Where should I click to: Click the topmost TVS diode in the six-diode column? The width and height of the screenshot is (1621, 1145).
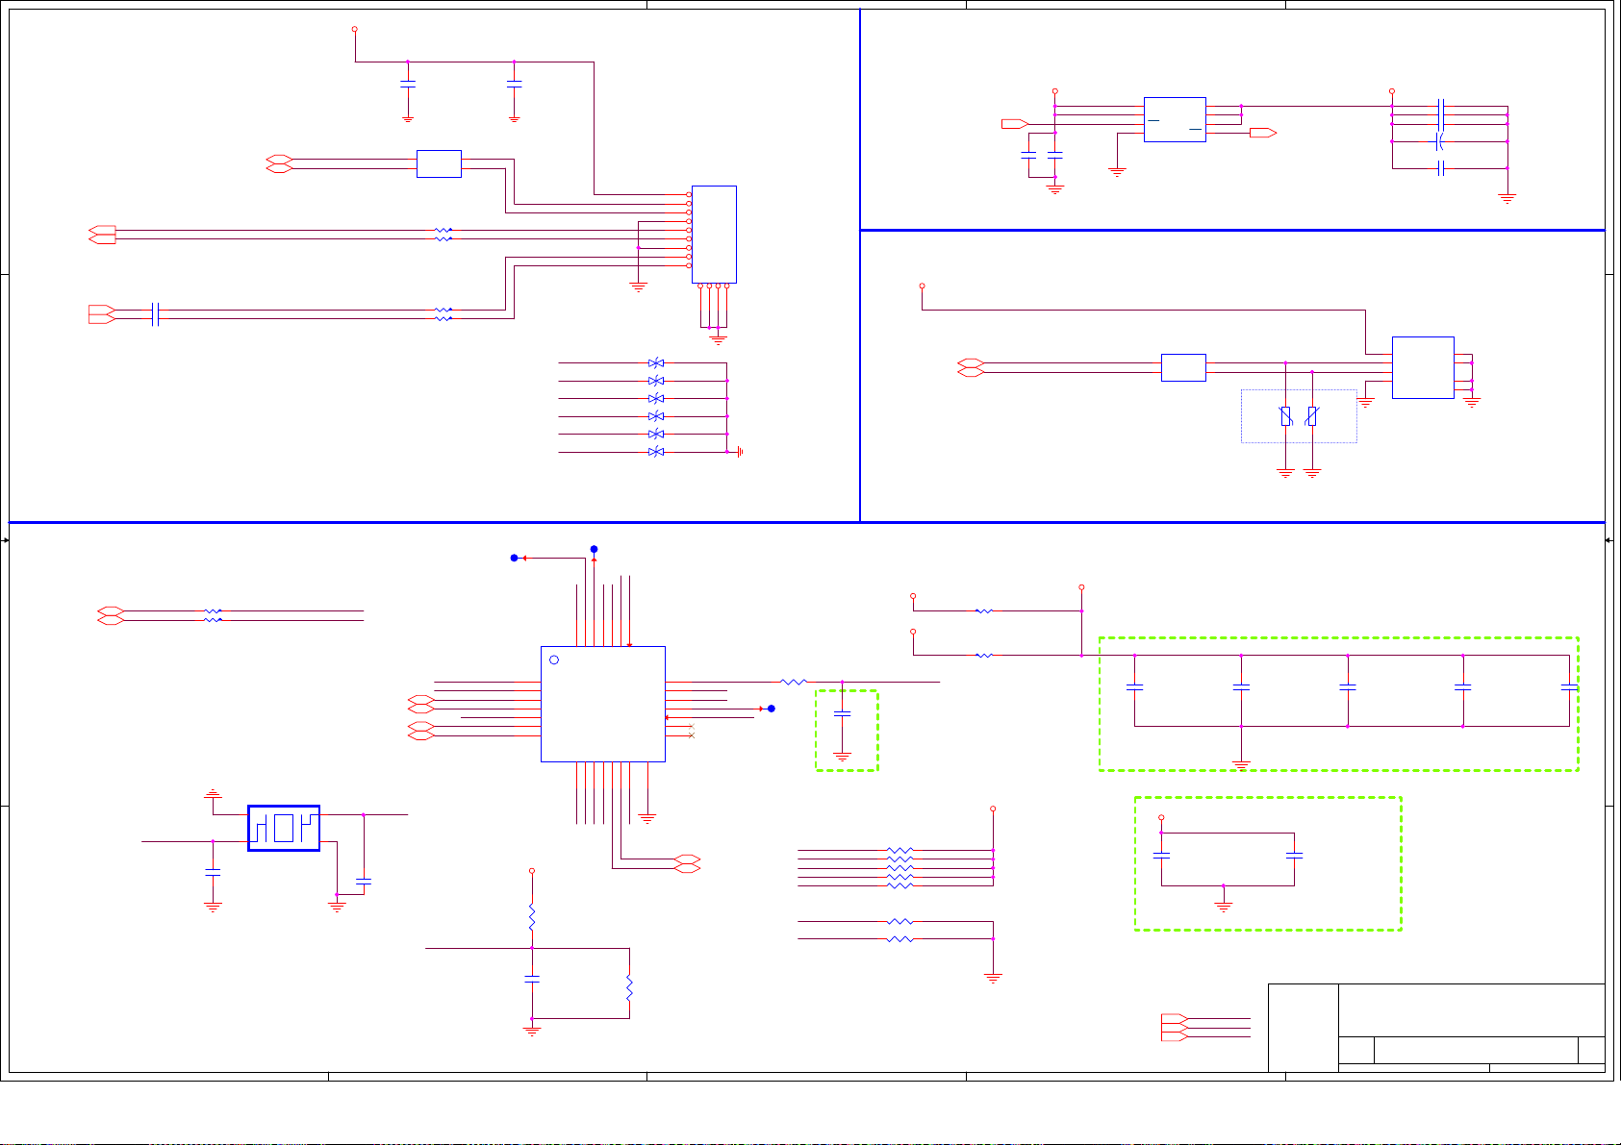pos(656,363)
